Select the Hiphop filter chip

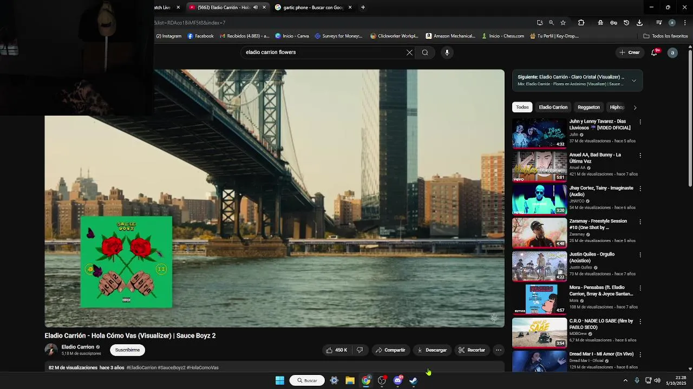click(617, 107)
